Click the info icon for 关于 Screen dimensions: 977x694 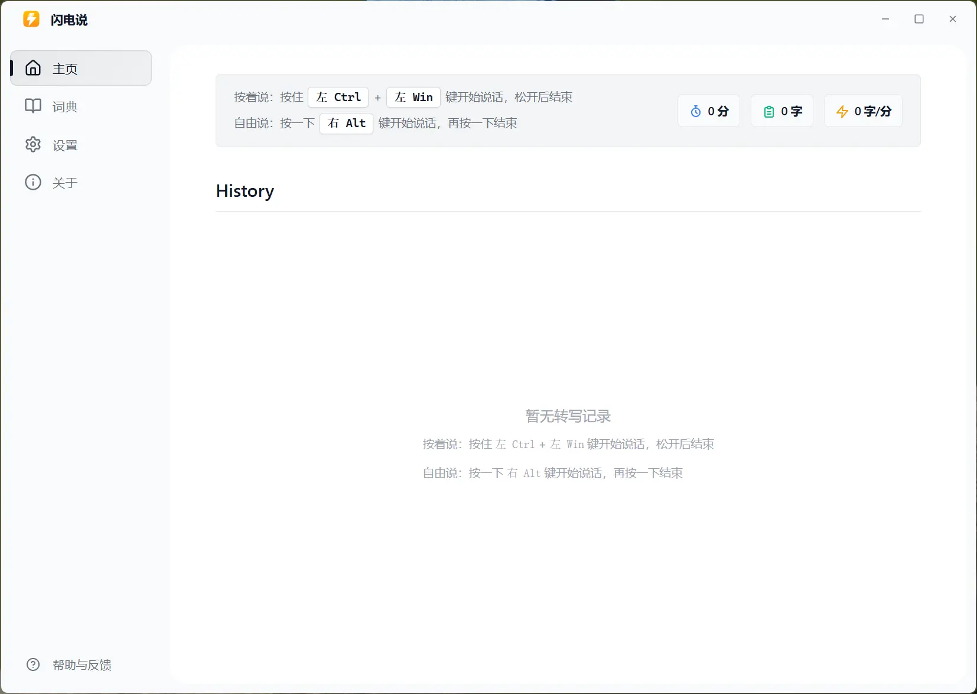point(33,182)
